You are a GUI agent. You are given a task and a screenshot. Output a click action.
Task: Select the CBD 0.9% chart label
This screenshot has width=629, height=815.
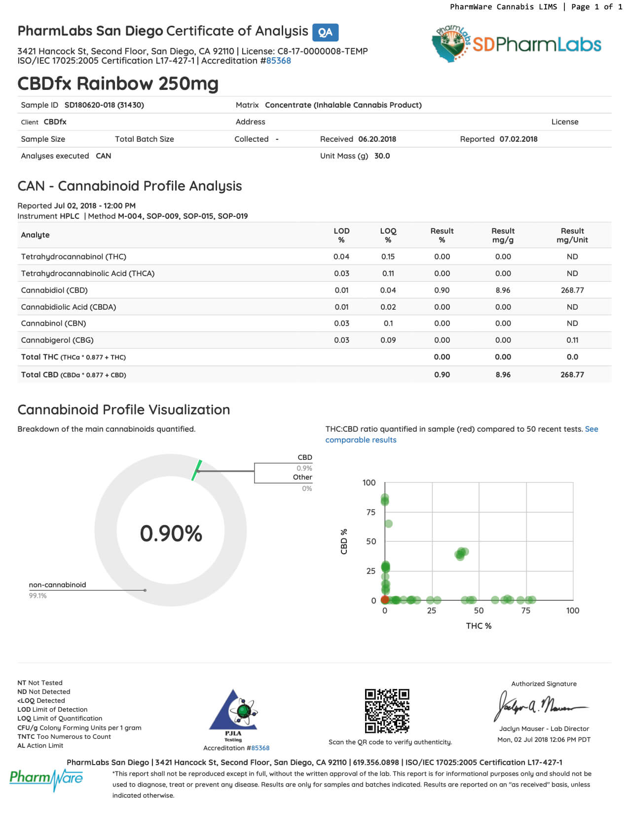[304, 463]
